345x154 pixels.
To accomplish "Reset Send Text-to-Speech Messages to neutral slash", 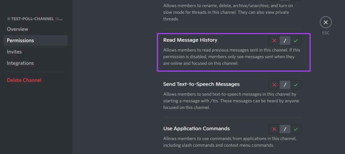I will pyautogui.click(x=285, y=85).
